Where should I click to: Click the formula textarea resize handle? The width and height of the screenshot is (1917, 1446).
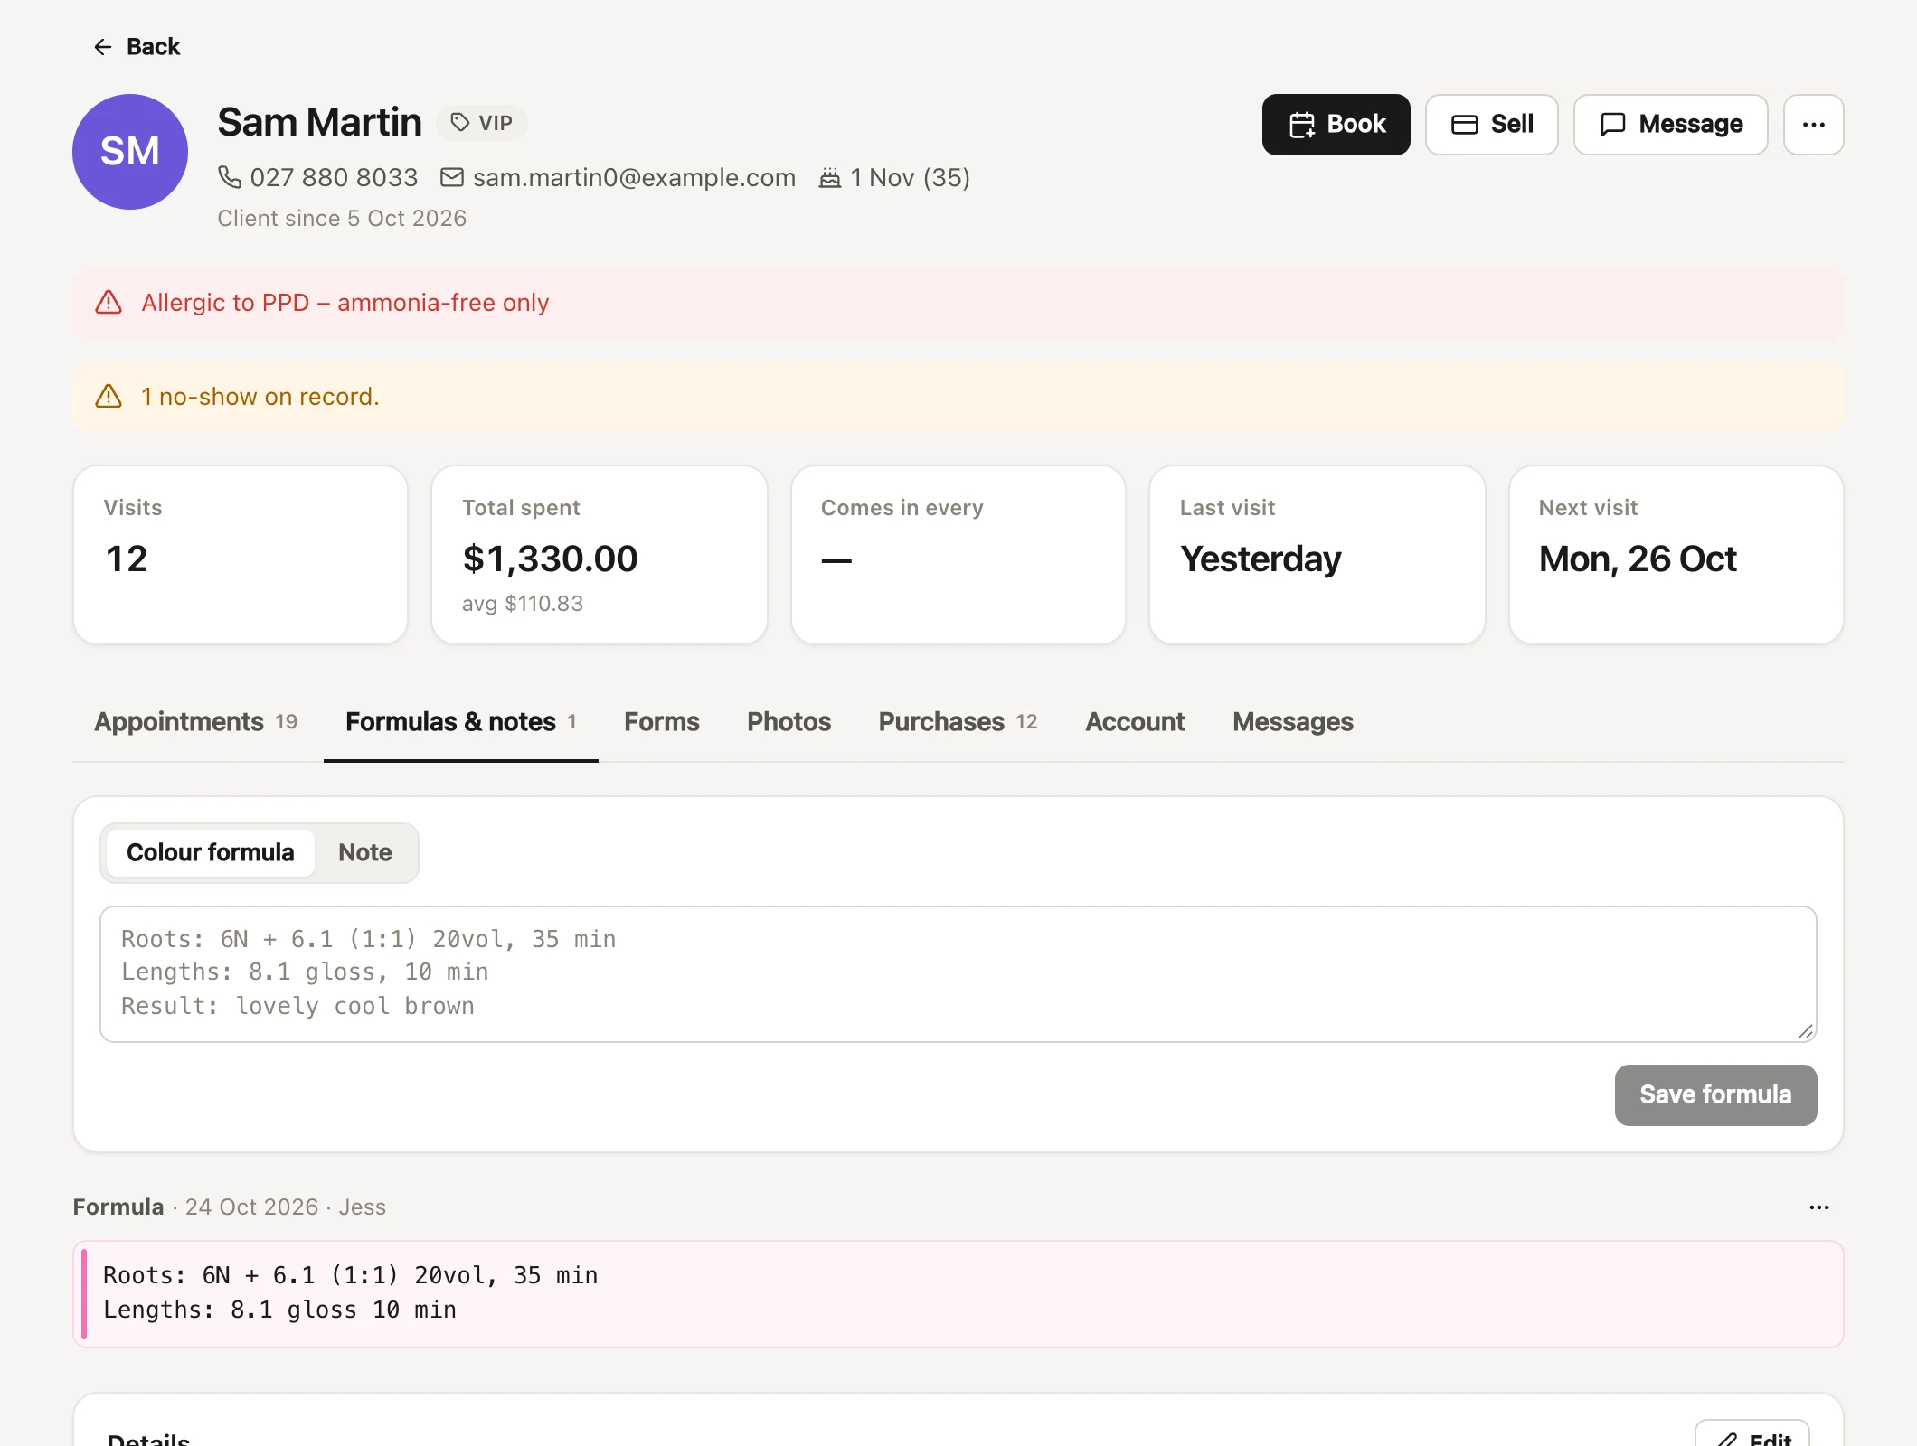tap(1806, 1031)
